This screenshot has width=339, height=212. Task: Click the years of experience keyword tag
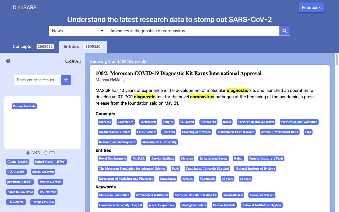[x=162, y=205]
